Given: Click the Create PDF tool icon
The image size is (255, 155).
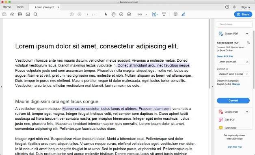Looking at the screenshot, I should (220, 112).
